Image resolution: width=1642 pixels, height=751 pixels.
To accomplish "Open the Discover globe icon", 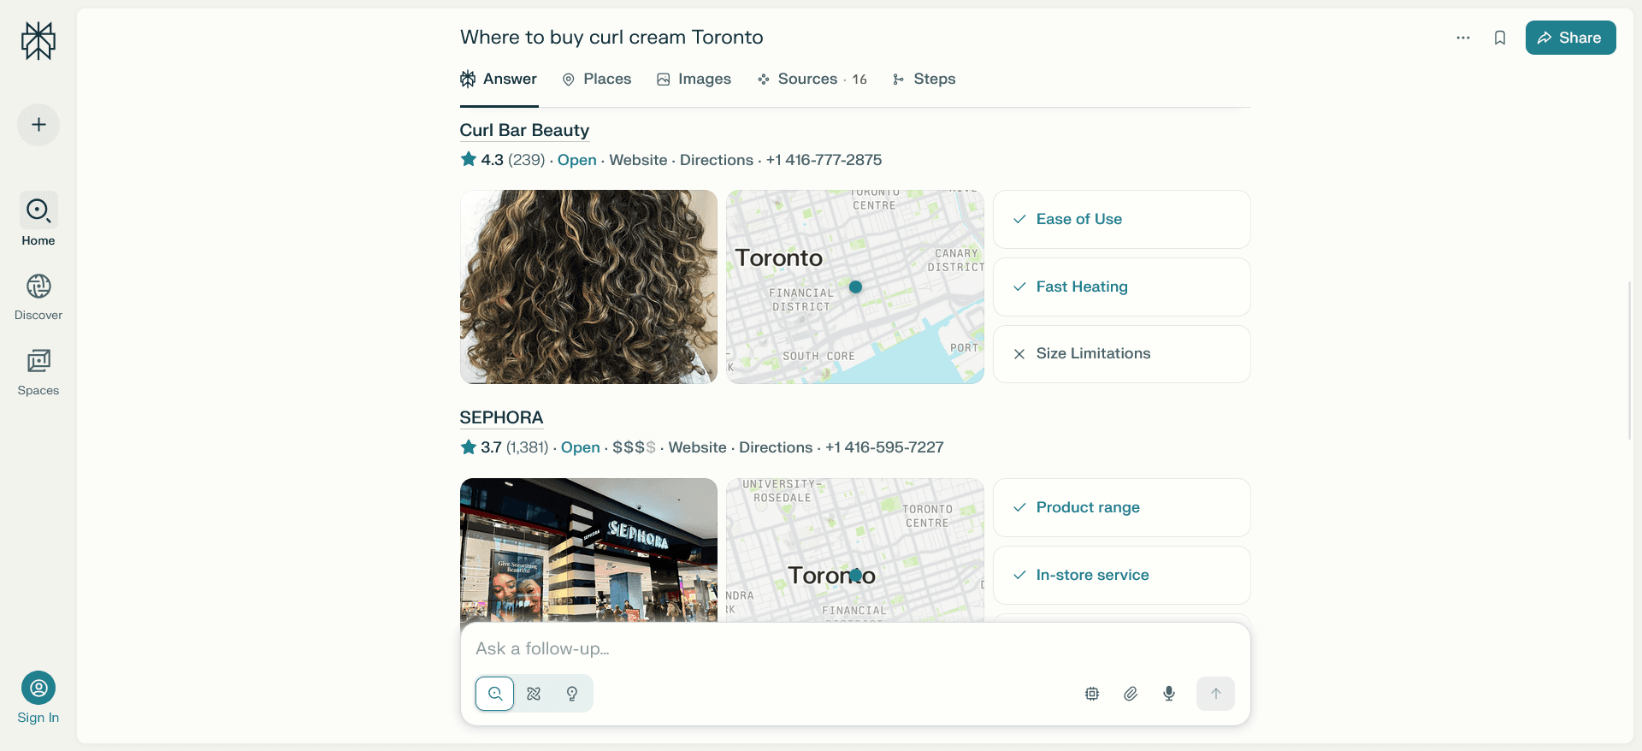I will pyautogui.click(x=38, y=287).
